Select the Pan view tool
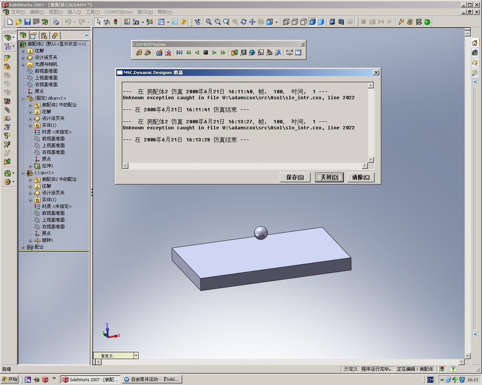The height and width of the screenshot is (385, 482). 252,22
